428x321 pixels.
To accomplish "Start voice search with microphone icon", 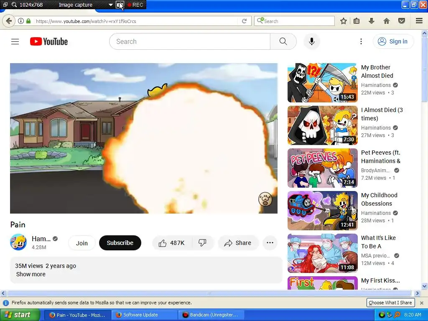I will point(312,41).
